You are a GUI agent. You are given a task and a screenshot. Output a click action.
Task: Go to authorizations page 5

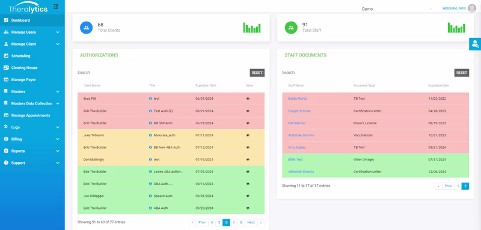tap(219, 223)
